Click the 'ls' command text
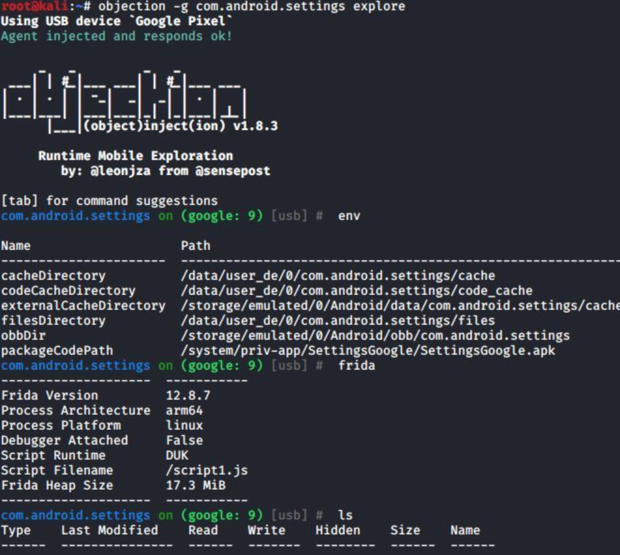This screenshot has width=620, height=555. (x=346, y=515)
